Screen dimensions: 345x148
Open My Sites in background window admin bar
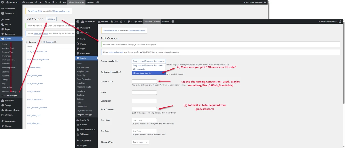coord(27,2)
